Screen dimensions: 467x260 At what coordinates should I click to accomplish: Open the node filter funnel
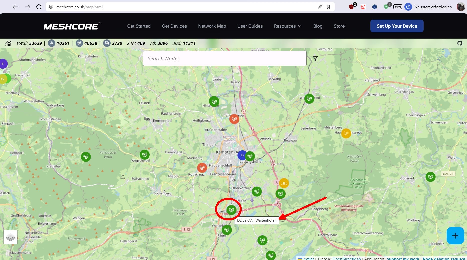(315, 59)
